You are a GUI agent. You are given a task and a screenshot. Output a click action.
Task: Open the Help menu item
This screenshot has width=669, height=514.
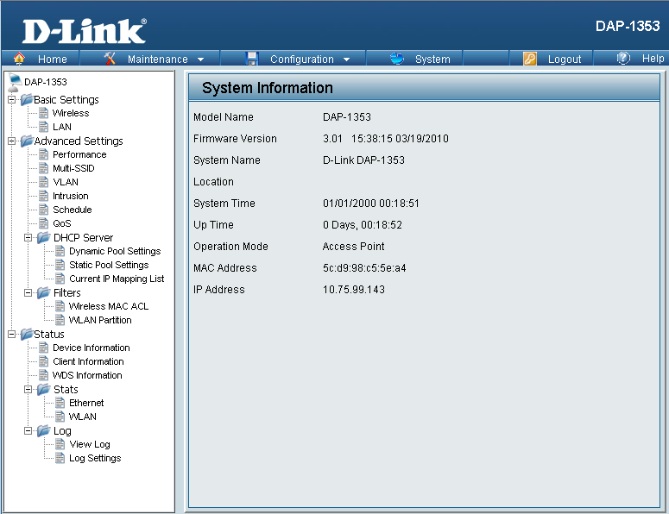pos(653,59)
